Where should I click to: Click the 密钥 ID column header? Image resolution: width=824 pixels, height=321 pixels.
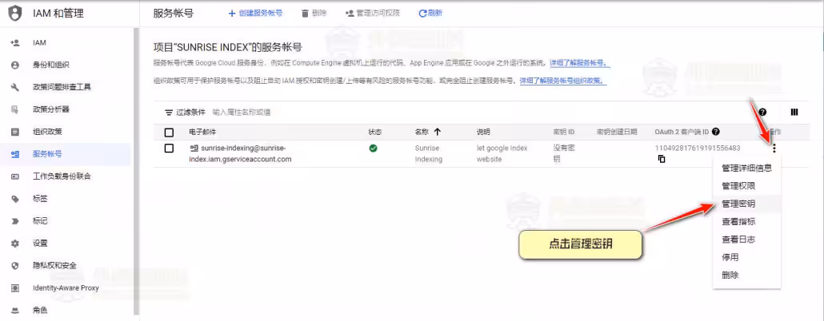pyautogui.click(x=564, y=133)
